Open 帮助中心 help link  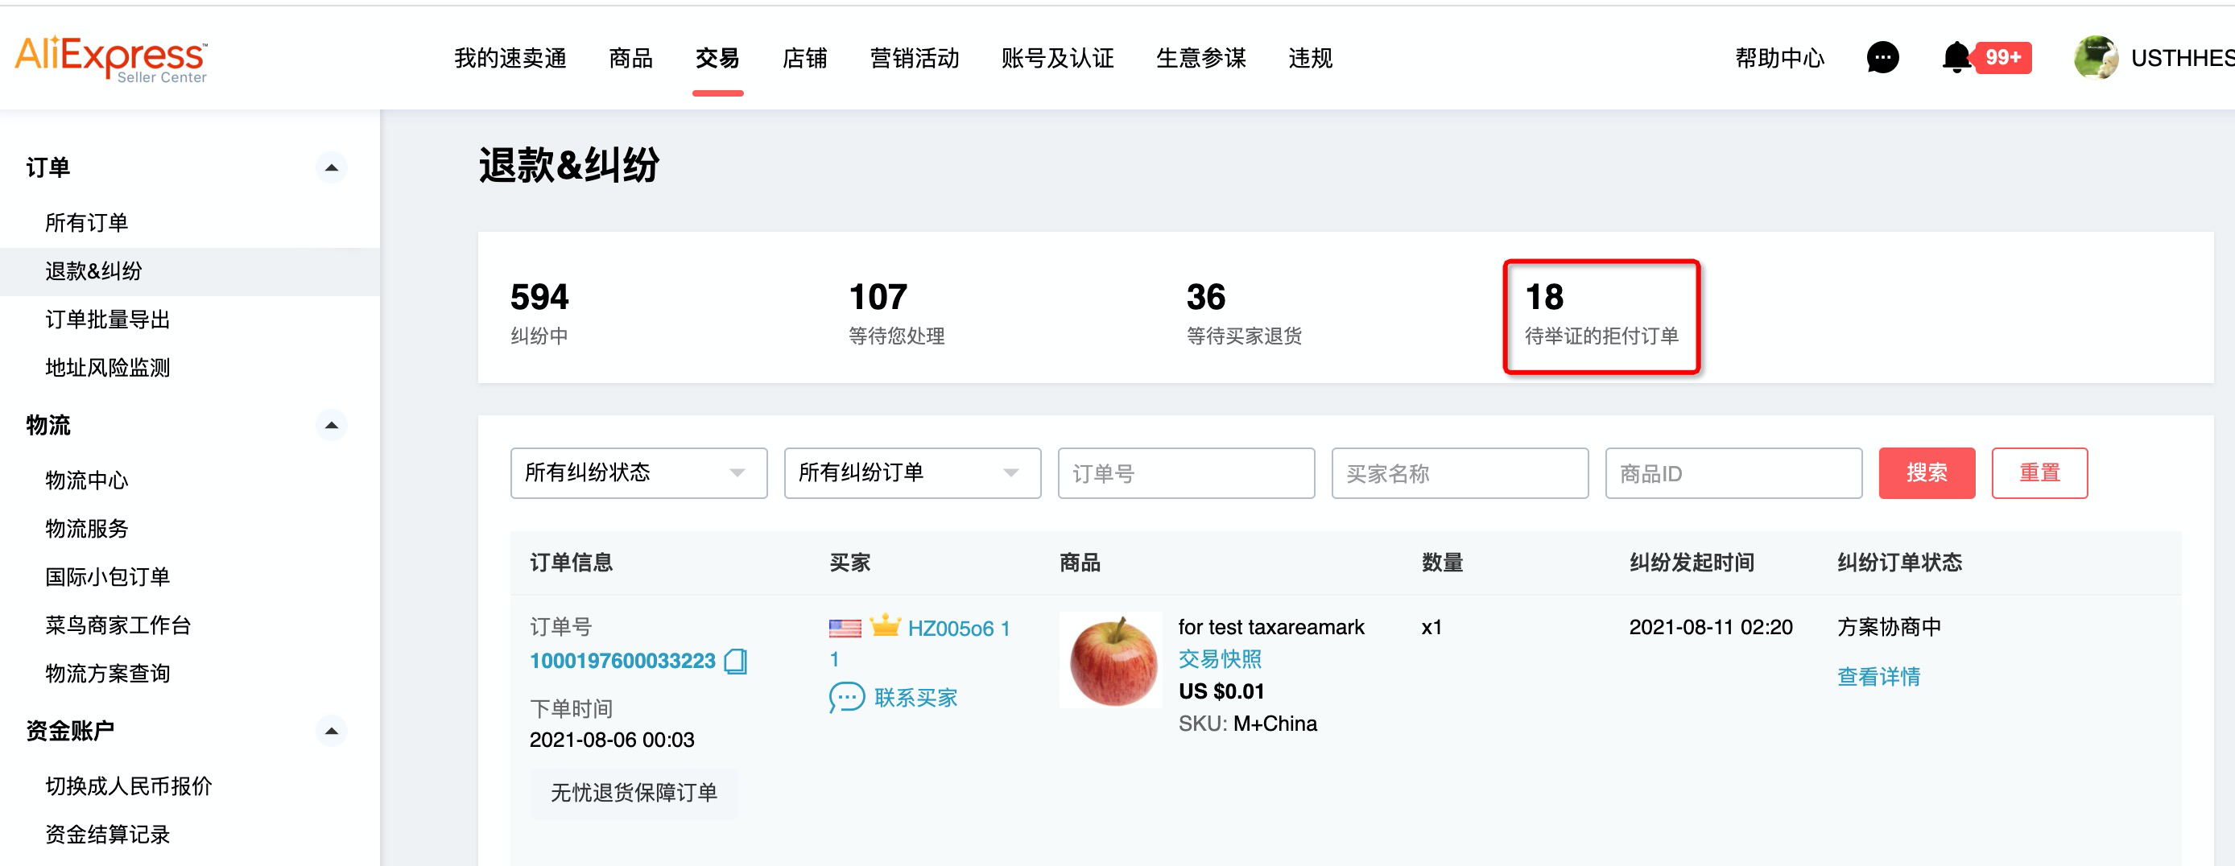[1779, 58]
